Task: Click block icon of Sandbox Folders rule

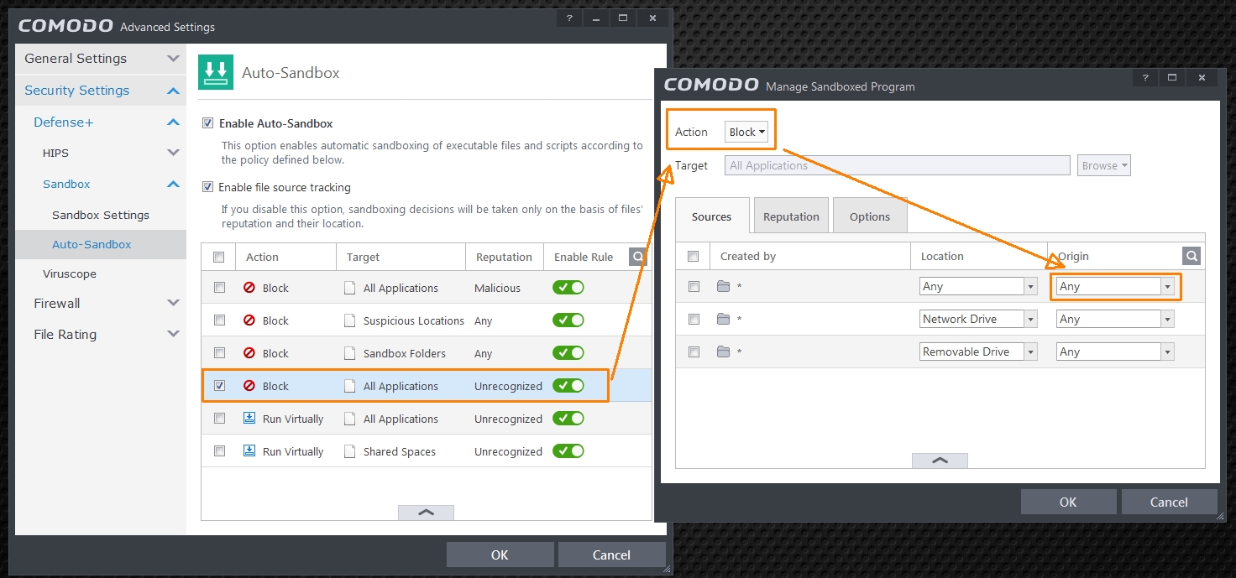Action: coord(249,353)
